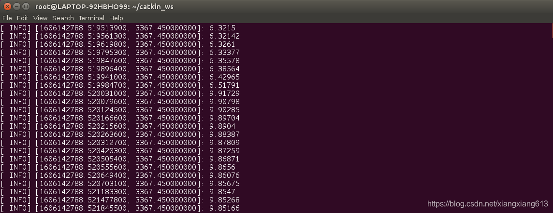553x213 pixels.
Task: Click the log value 9.86076
Action: (x=224, y=175)
